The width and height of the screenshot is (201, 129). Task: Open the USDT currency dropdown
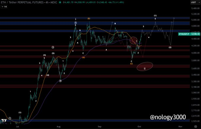(x=195, y=2)
